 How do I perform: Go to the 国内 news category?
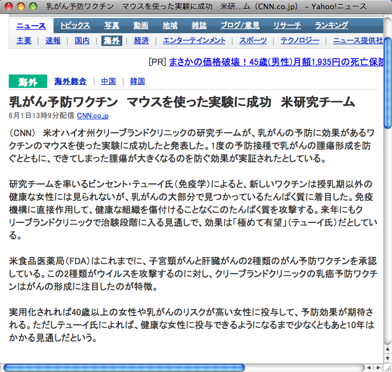[x=82, y=41]
